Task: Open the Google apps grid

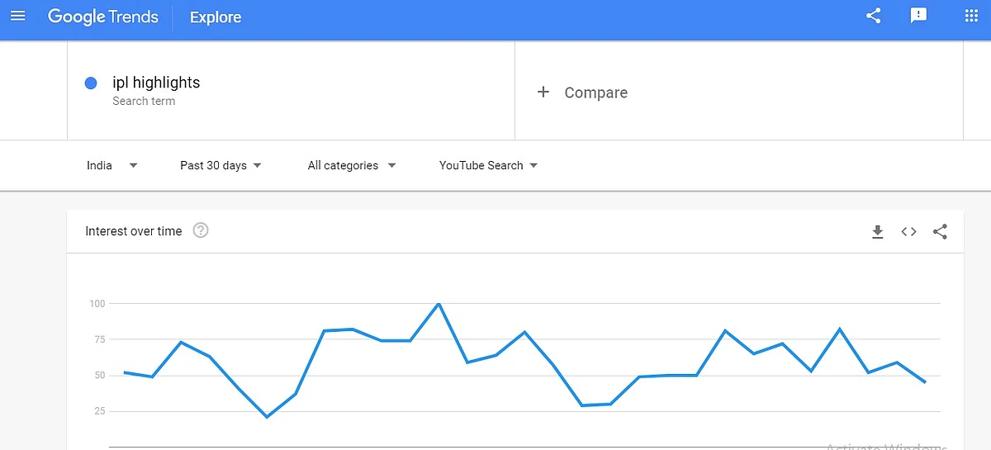Action: click(x=971, y=16)
